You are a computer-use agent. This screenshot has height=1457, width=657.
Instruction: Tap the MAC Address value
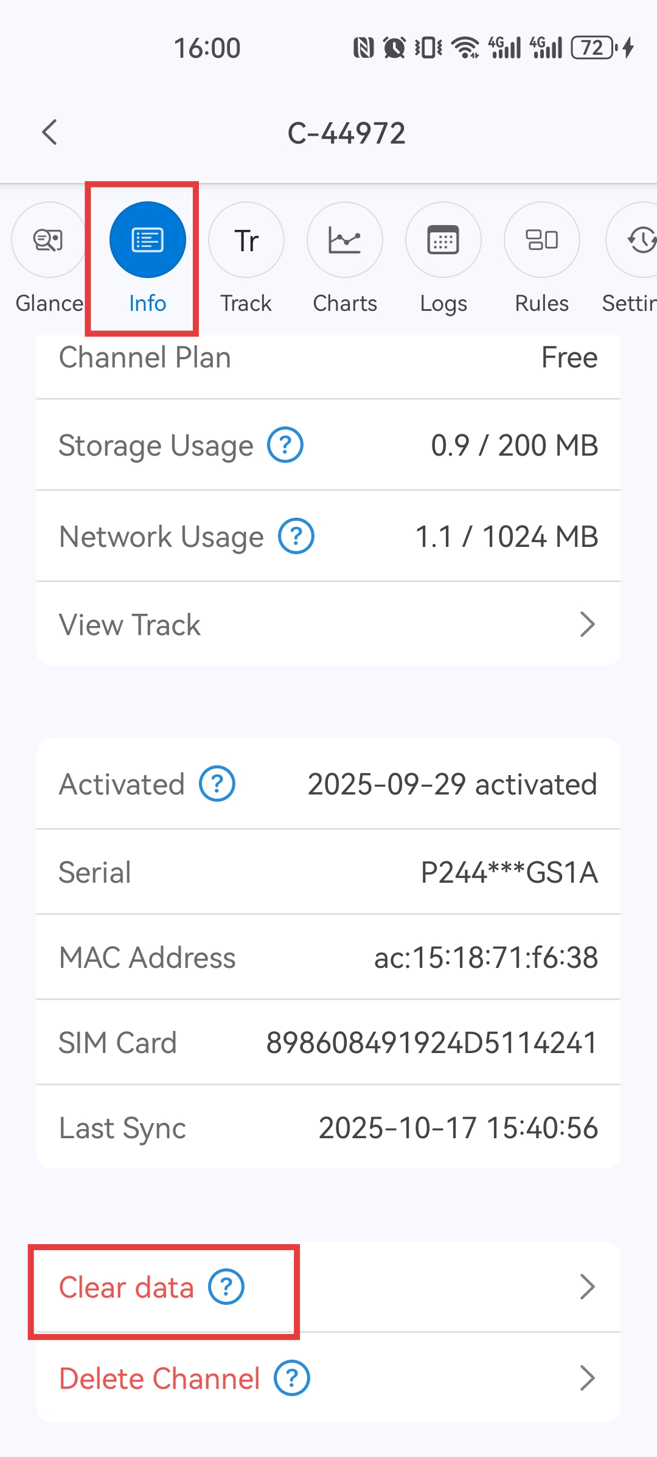[485, 958]
